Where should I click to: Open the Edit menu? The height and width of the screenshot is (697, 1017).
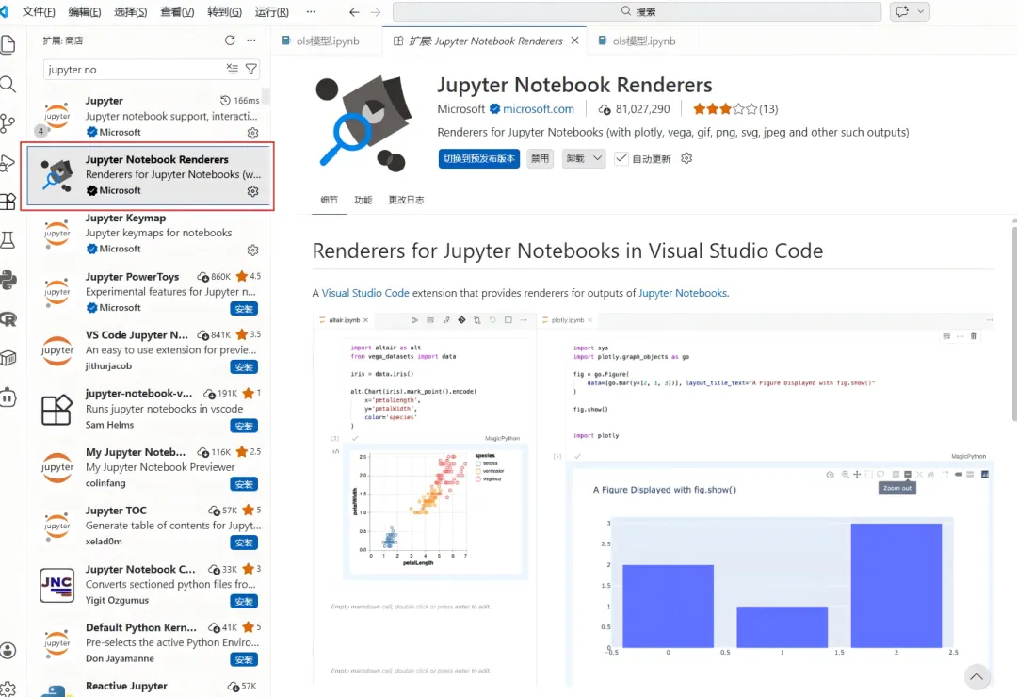coord(85,11)
